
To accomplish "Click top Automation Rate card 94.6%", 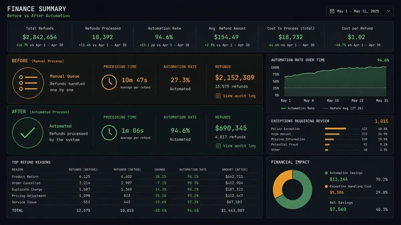I will (x=164, y=37).
